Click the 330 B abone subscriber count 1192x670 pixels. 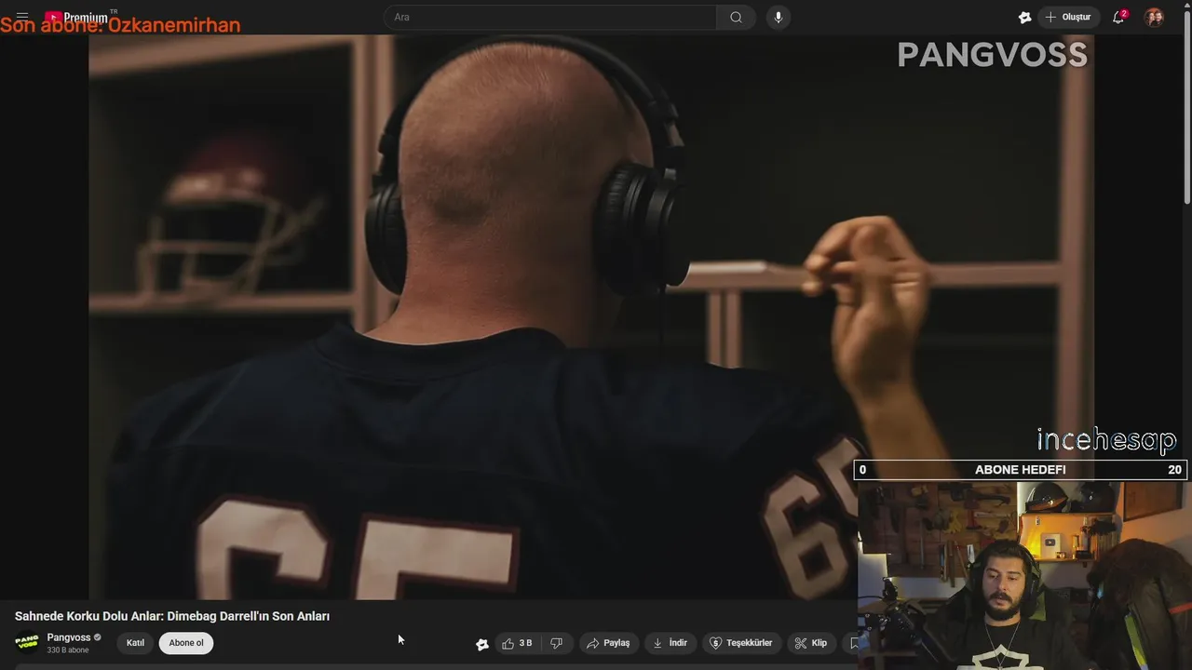click(x=68, y=650)
